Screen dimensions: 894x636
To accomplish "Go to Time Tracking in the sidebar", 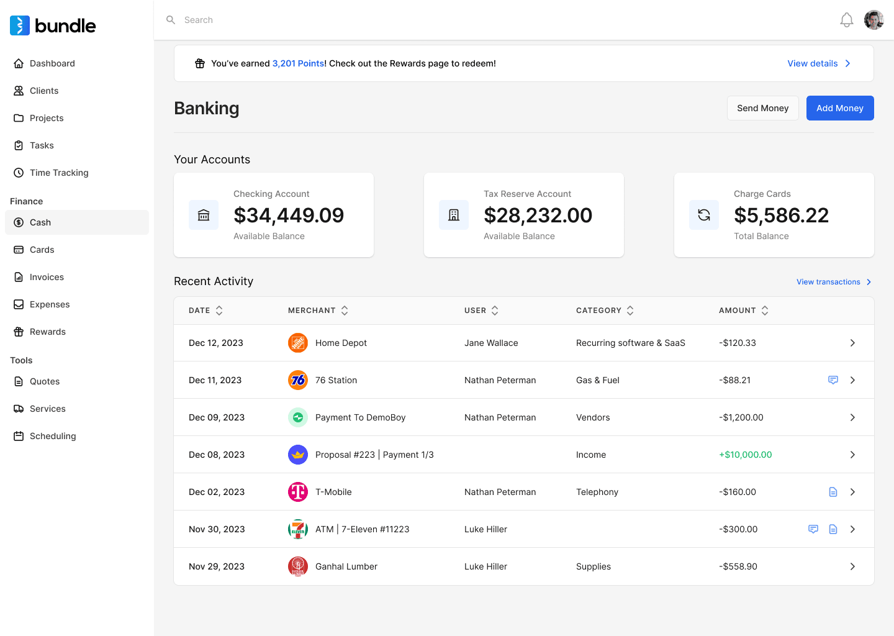I will (x=59, y=173).
